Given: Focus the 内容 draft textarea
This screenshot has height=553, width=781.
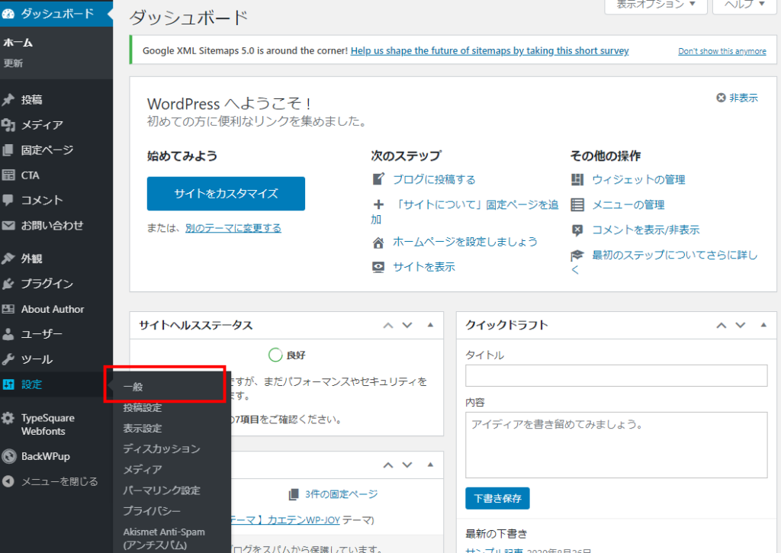Looking at the screenshot, I should (x=616, y=445).
